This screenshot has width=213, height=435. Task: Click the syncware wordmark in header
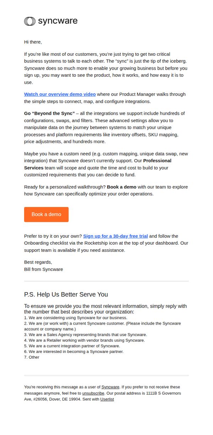coord(58,21)
